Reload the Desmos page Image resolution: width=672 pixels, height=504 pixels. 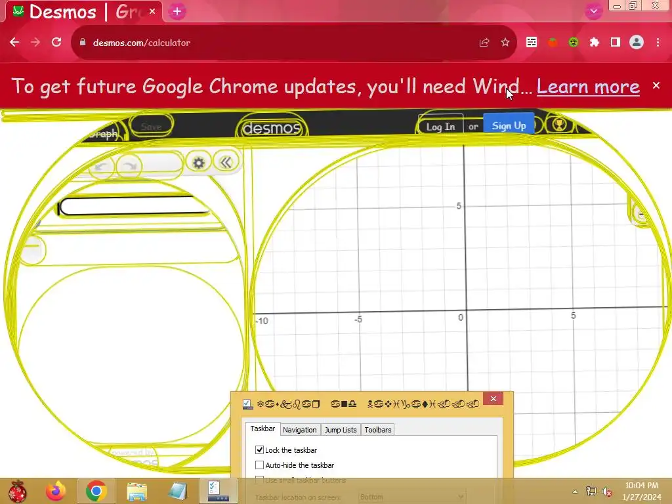click(56, 42)
